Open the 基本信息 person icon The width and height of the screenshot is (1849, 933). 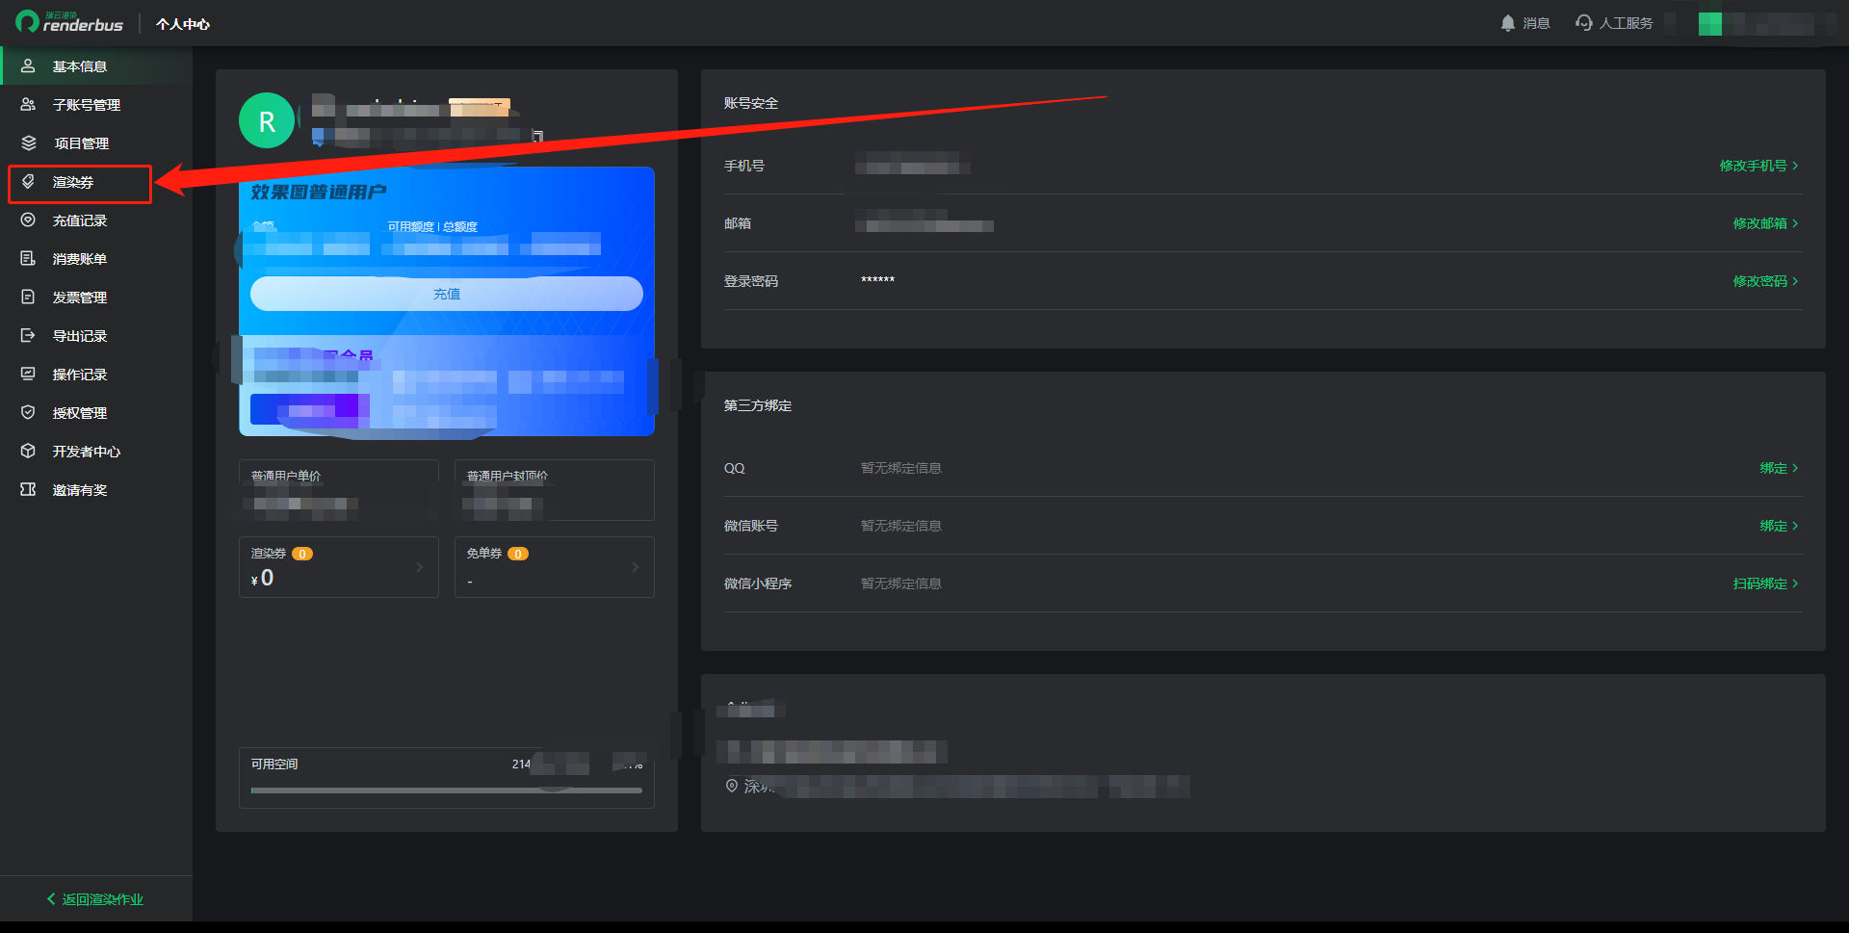pos(28,65)
